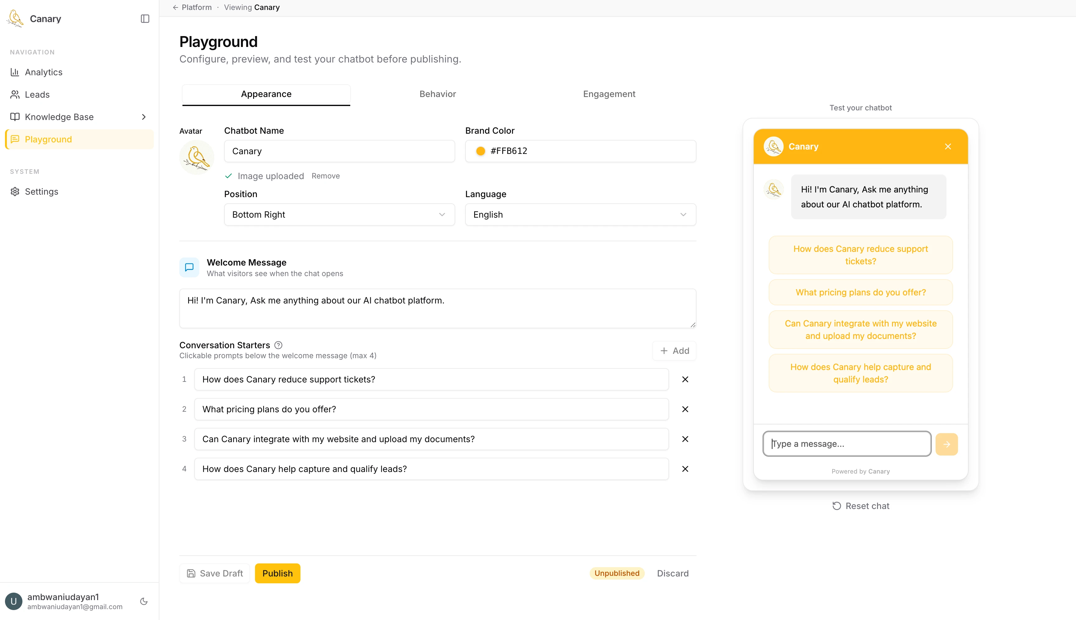Remove starter about pricing plans
The width and height of the screenshot is (1076, 620).
(x=685, y=409)
